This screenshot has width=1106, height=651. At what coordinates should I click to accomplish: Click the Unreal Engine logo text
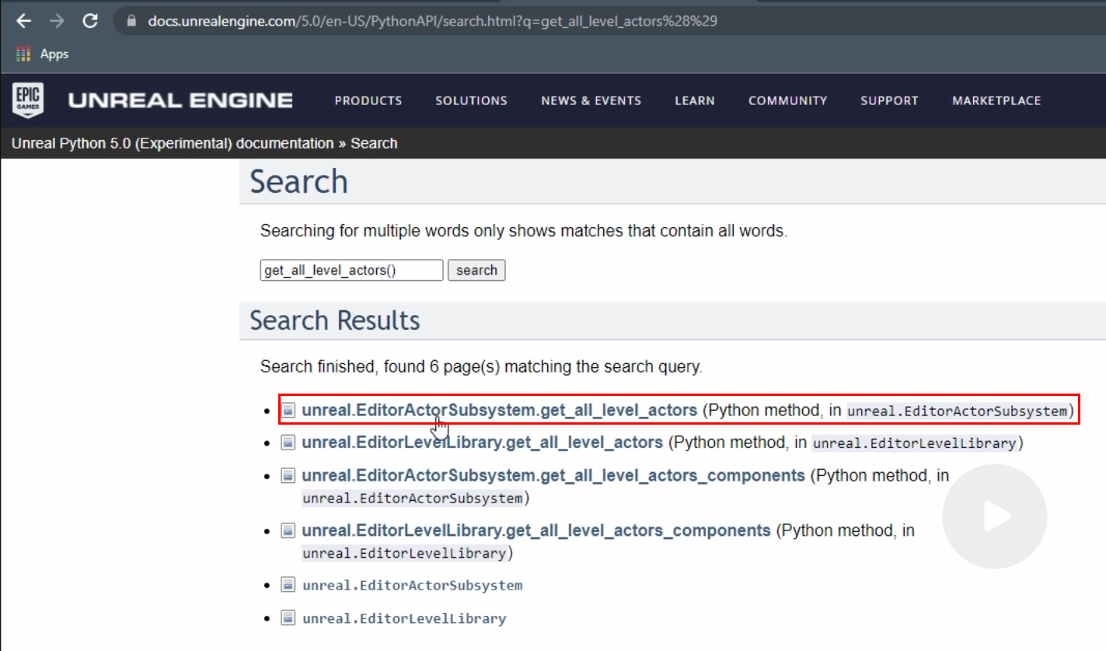[x=180, y=100]
